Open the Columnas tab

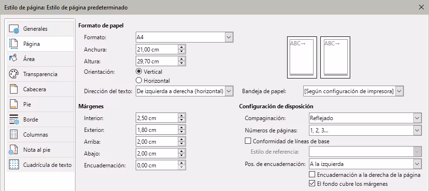(x=40, y=135)
